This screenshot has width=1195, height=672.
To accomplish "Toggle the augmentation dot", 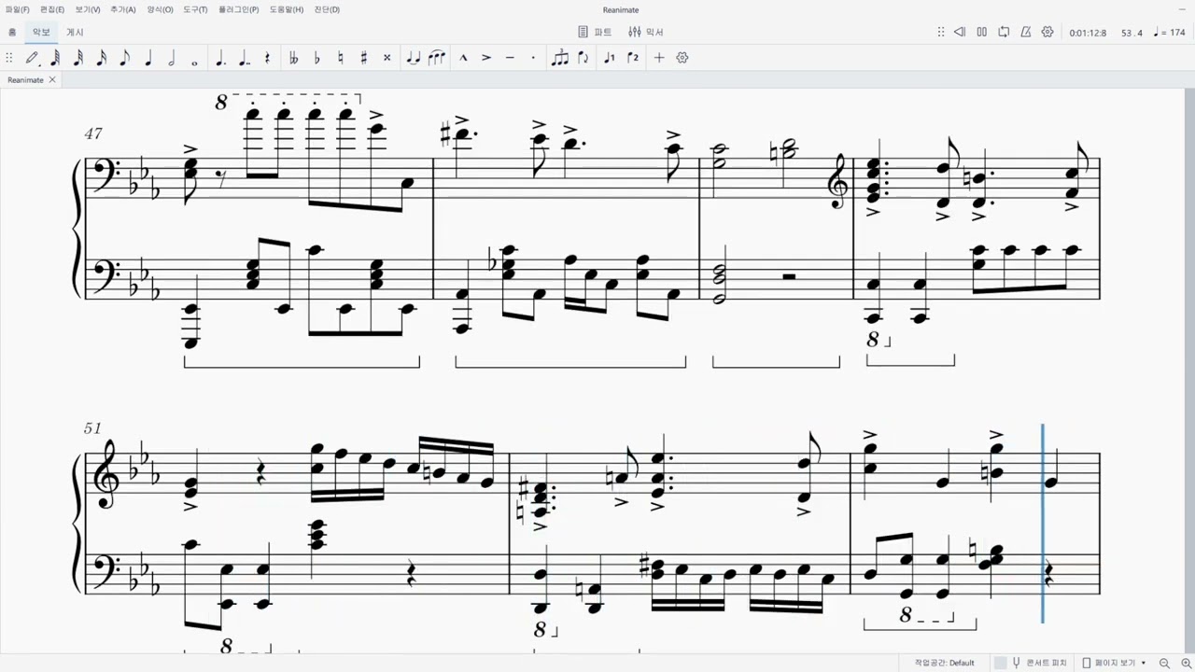I will 220,58.
